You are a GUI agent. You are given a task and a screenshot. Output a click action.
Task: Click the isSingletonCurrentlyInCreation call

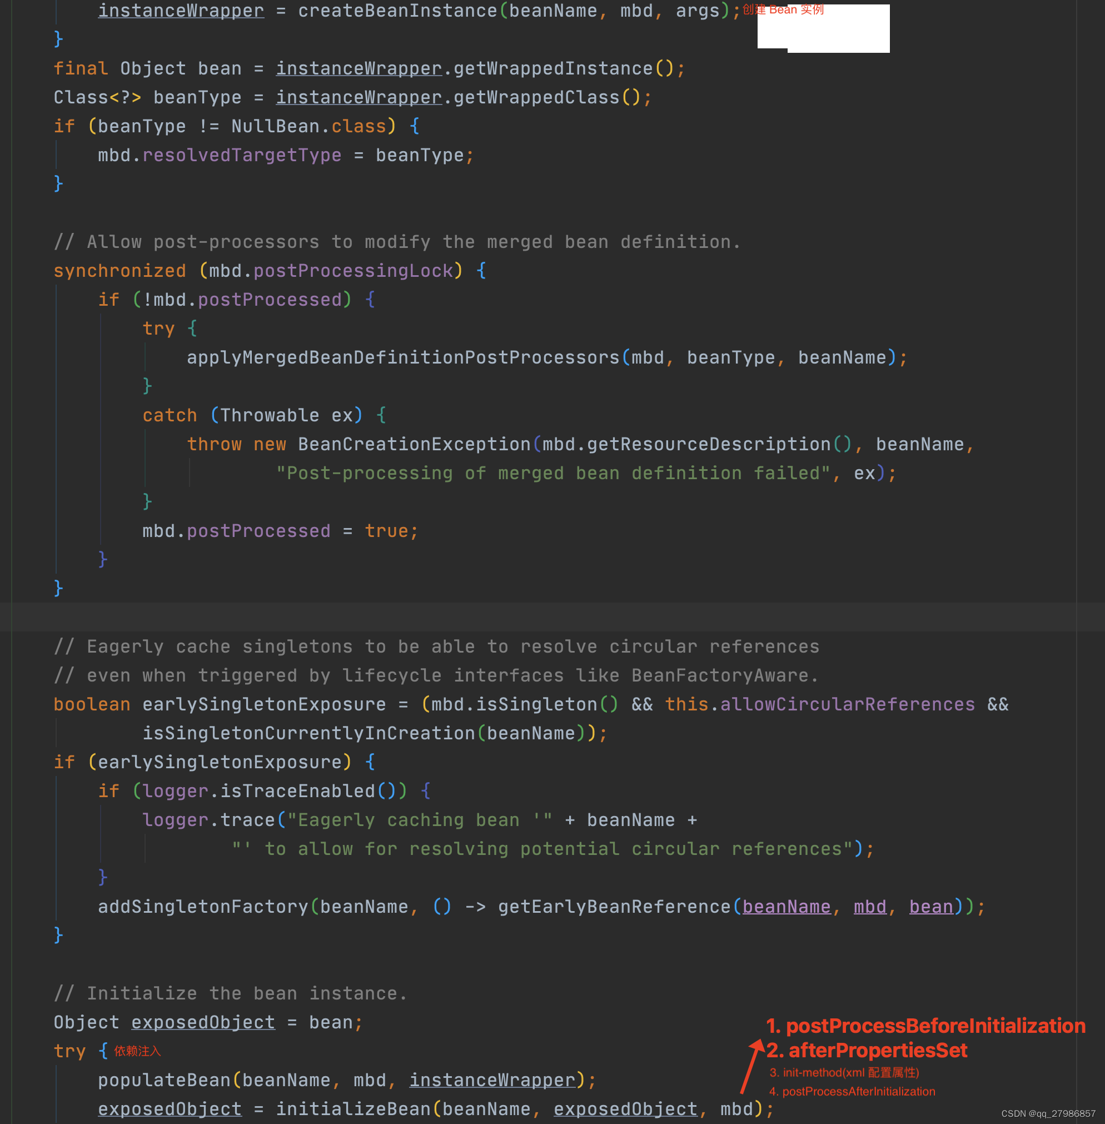[308, 733]
